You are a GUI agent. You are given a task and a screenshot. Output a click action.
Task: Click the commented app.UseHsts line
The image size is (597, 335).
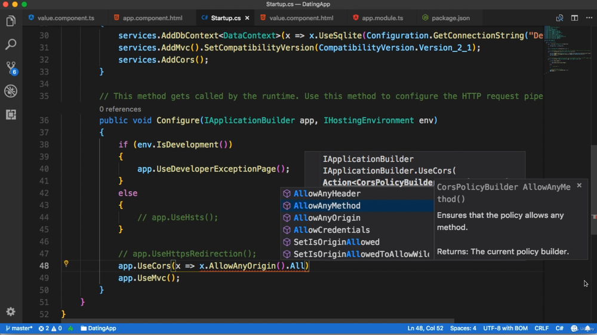click(x=177, y=217)
